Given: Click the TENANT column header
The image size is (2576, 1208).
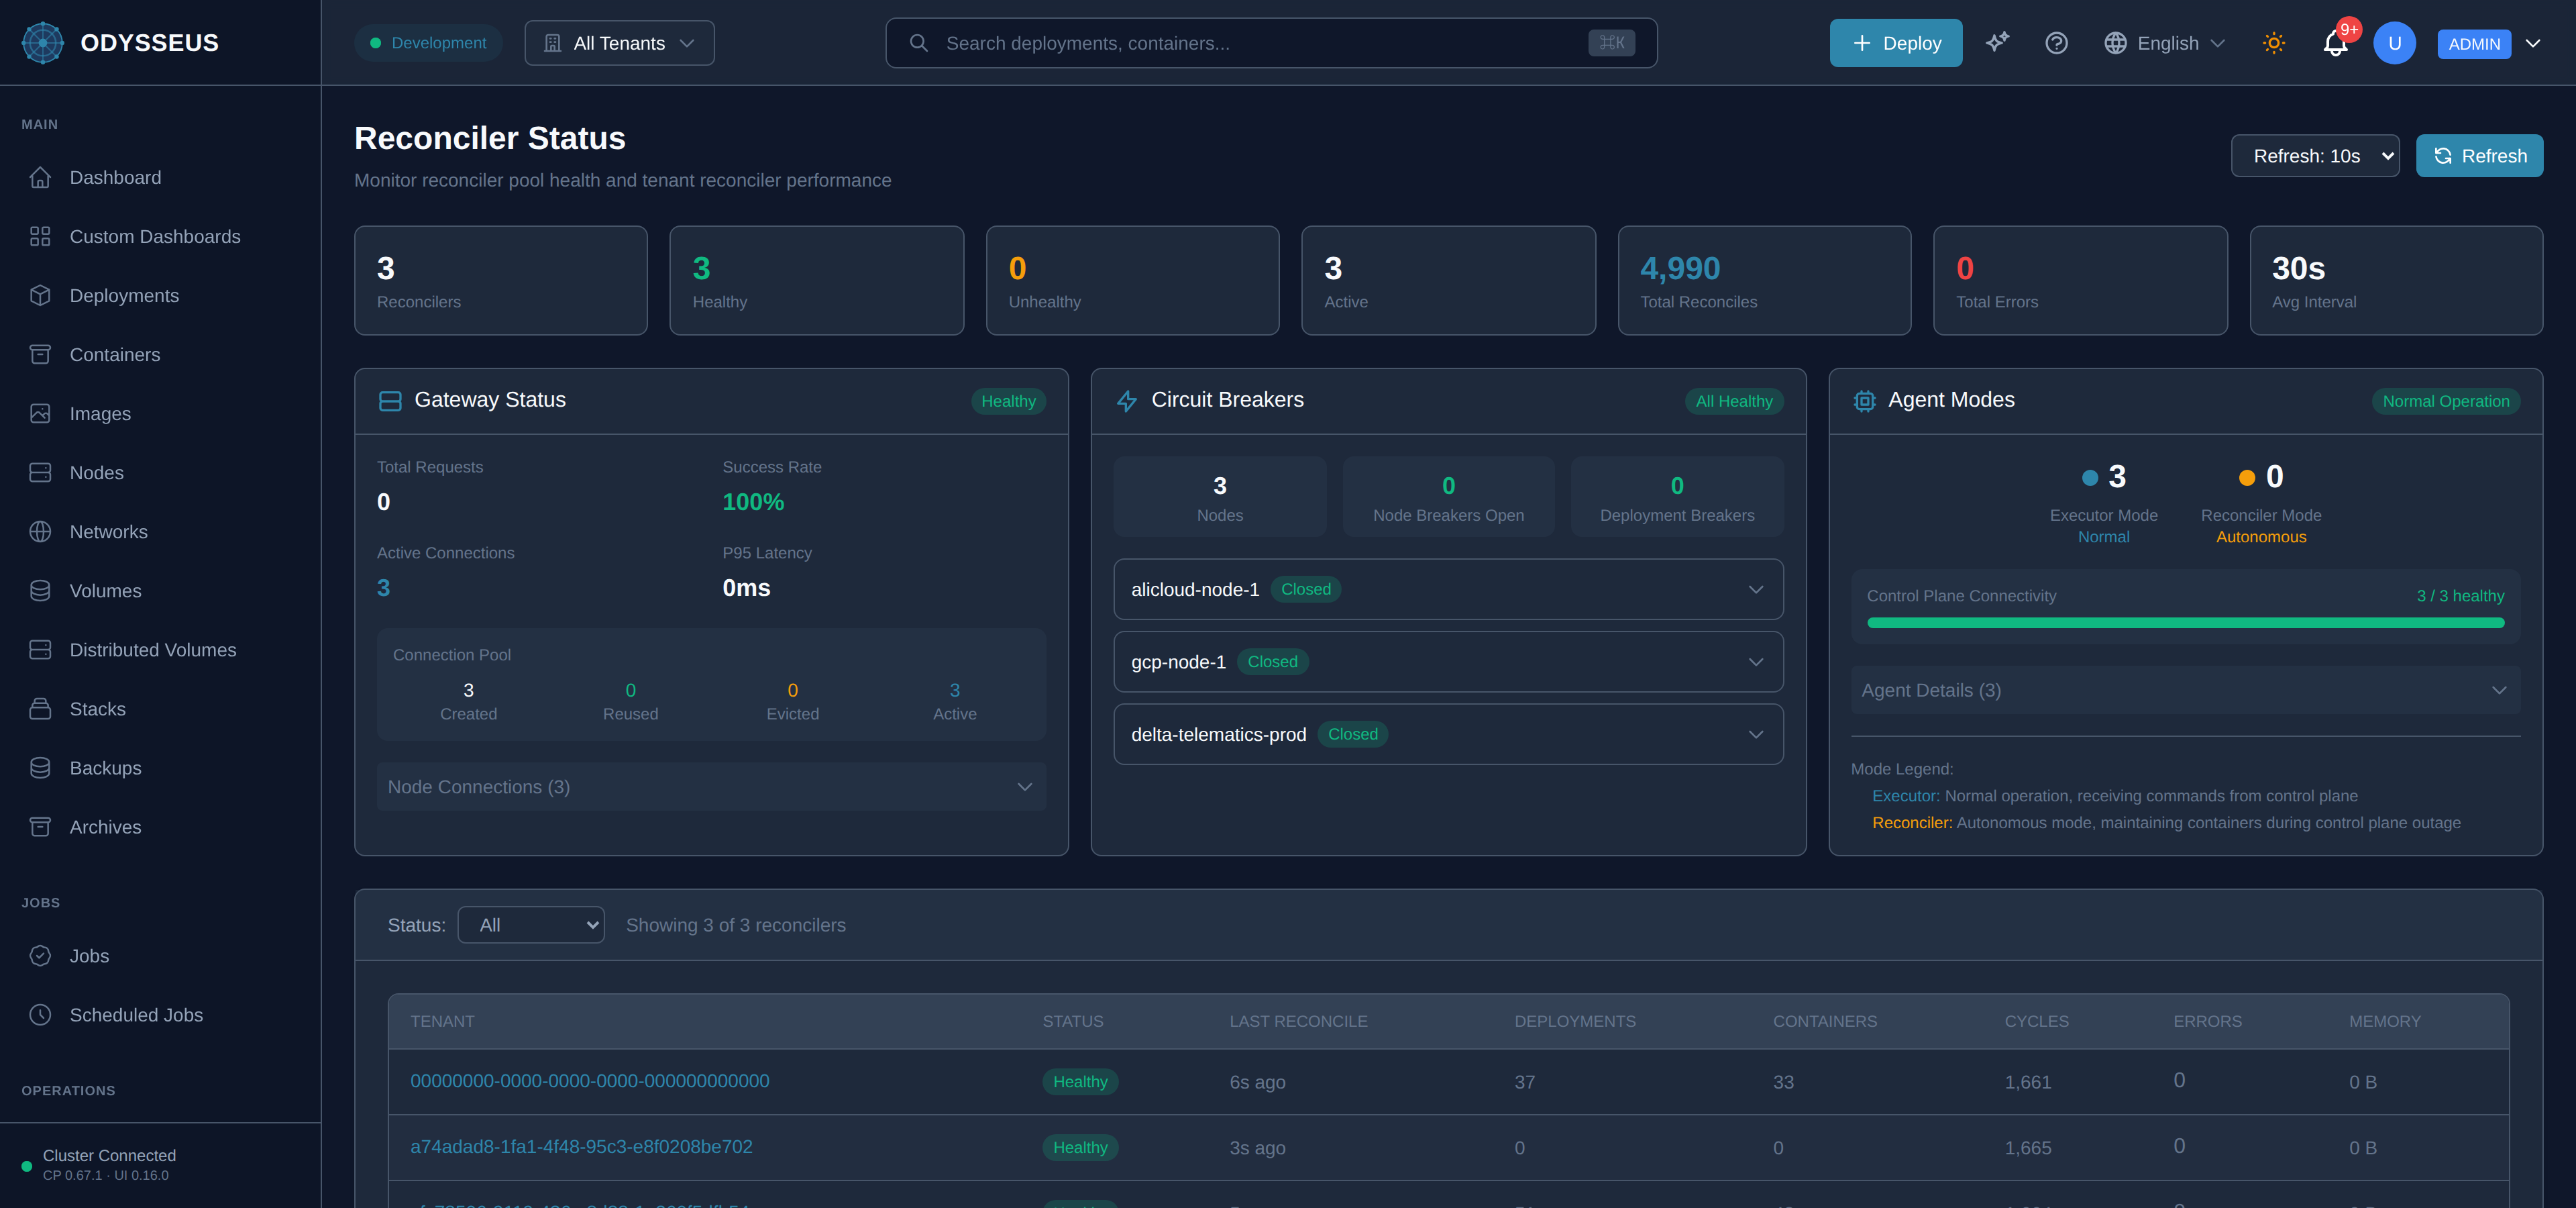Looking at the screenshot, I should (442, 1021).
